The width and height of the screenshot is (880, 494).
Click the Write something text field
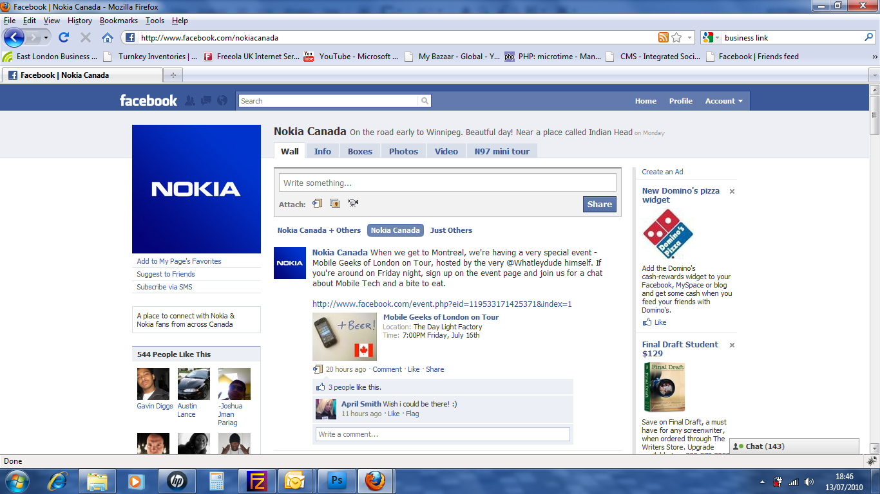click(447, 183)
